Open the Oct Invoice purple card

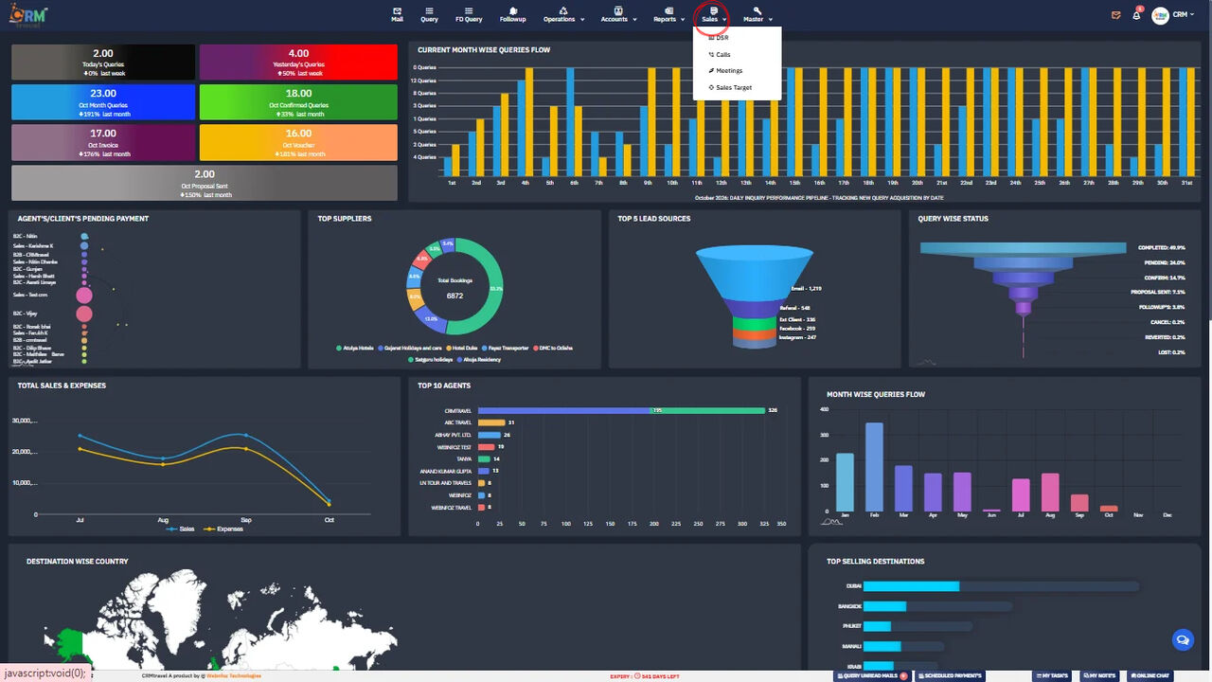103,142
